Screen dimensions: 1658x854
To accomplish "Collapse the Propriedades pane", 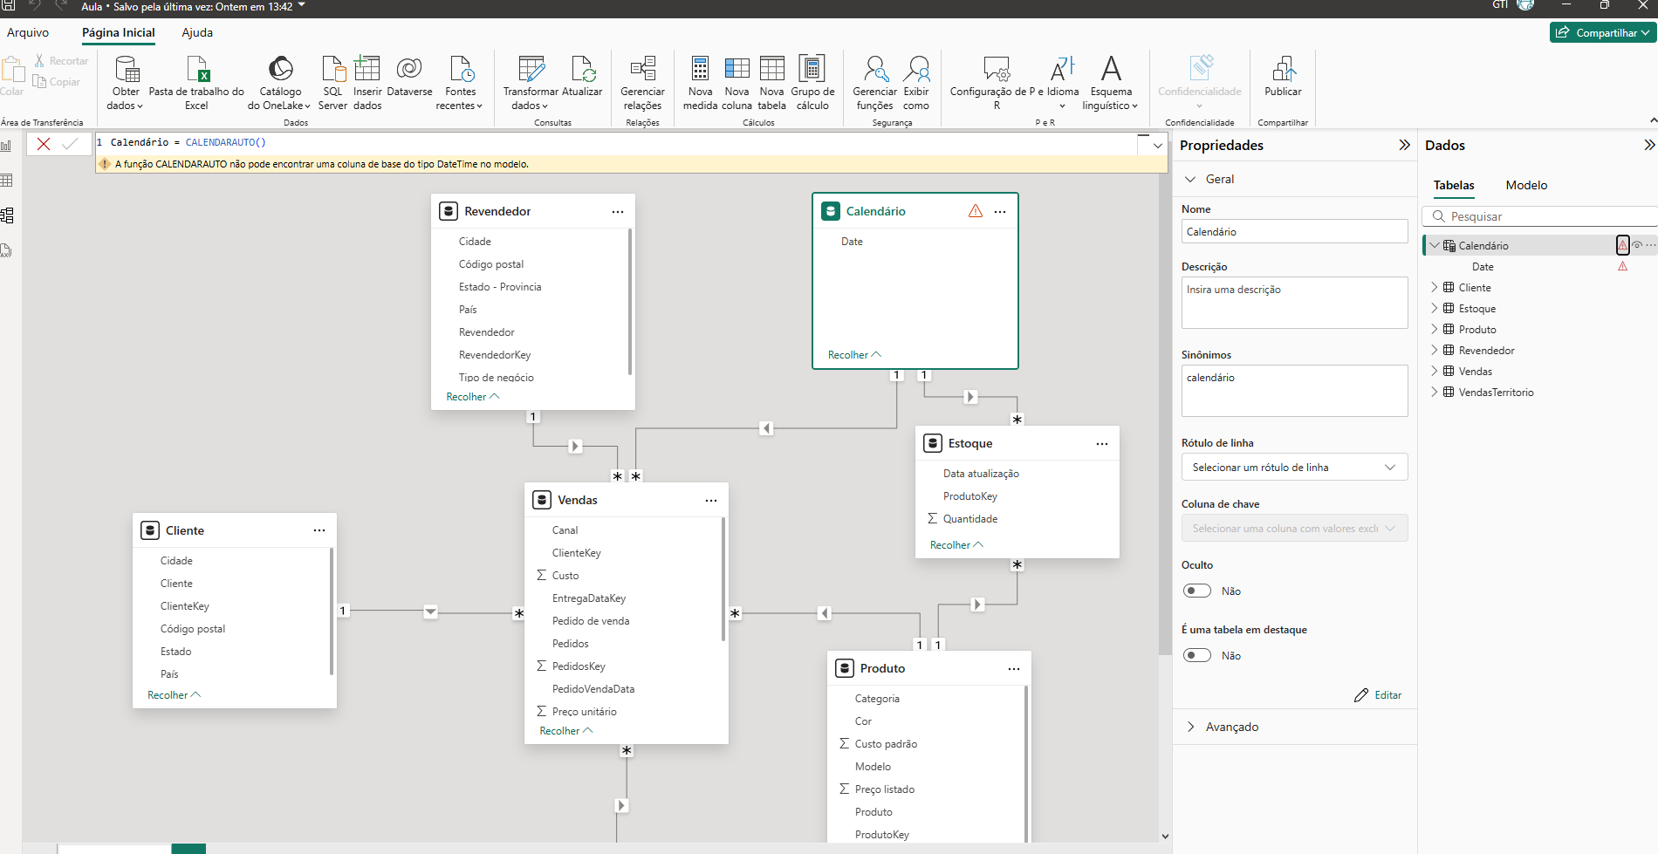I will 1404,145.
